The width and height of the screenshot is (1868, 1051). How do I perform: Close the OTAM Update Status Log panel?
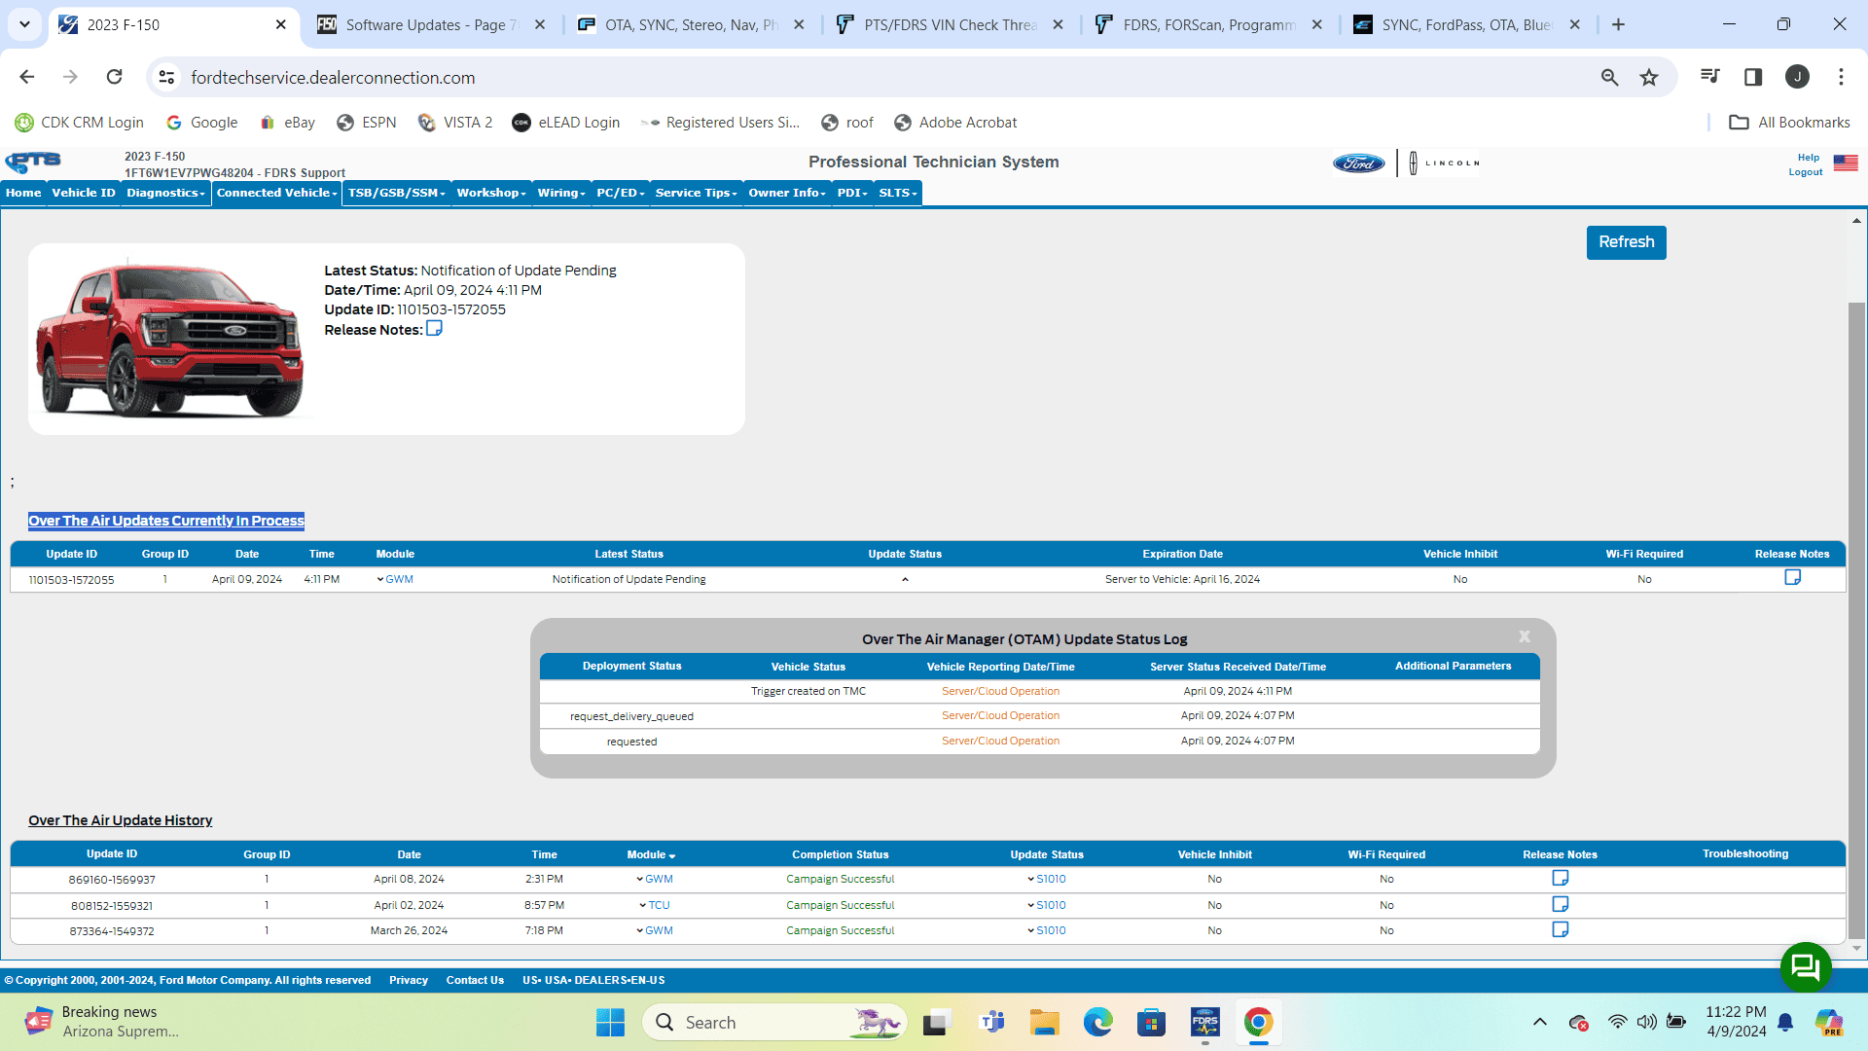pos(1525,636)
